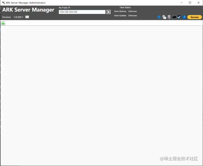Open the gear settings window icon
Screen dimensions: 203x166
[164, 17]
